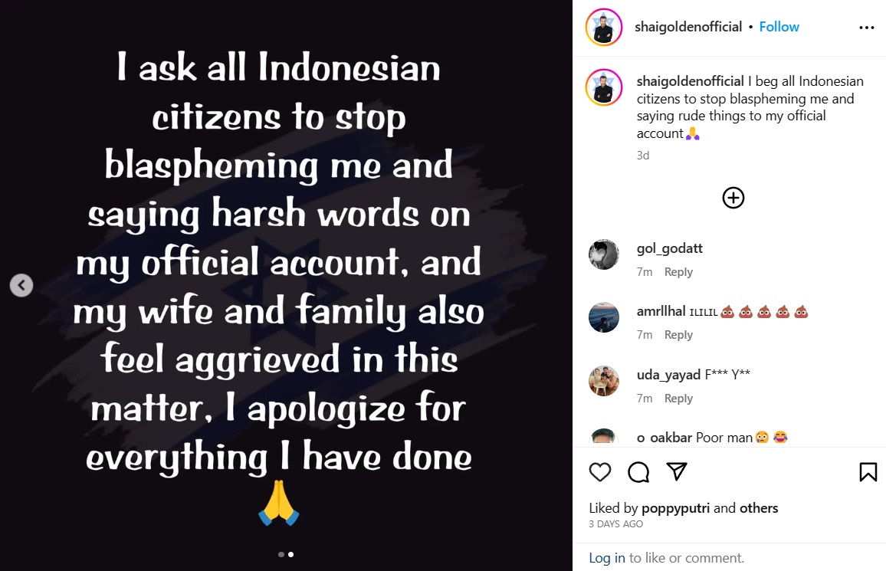Open uda_yayad username link
The width and height of the screenshot is (886, 571).
[x=668, y=375]
